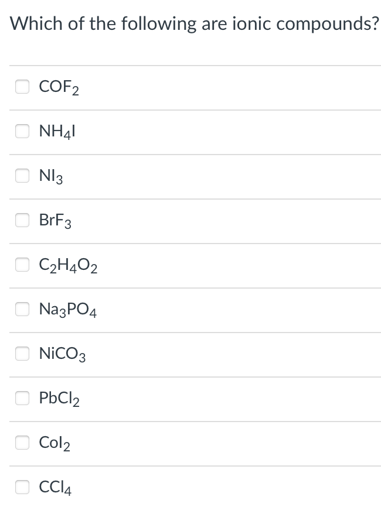This screenshot has height=507, width=381.
Task: Mark the CCl4 checkbox
Action: [22, 487]
